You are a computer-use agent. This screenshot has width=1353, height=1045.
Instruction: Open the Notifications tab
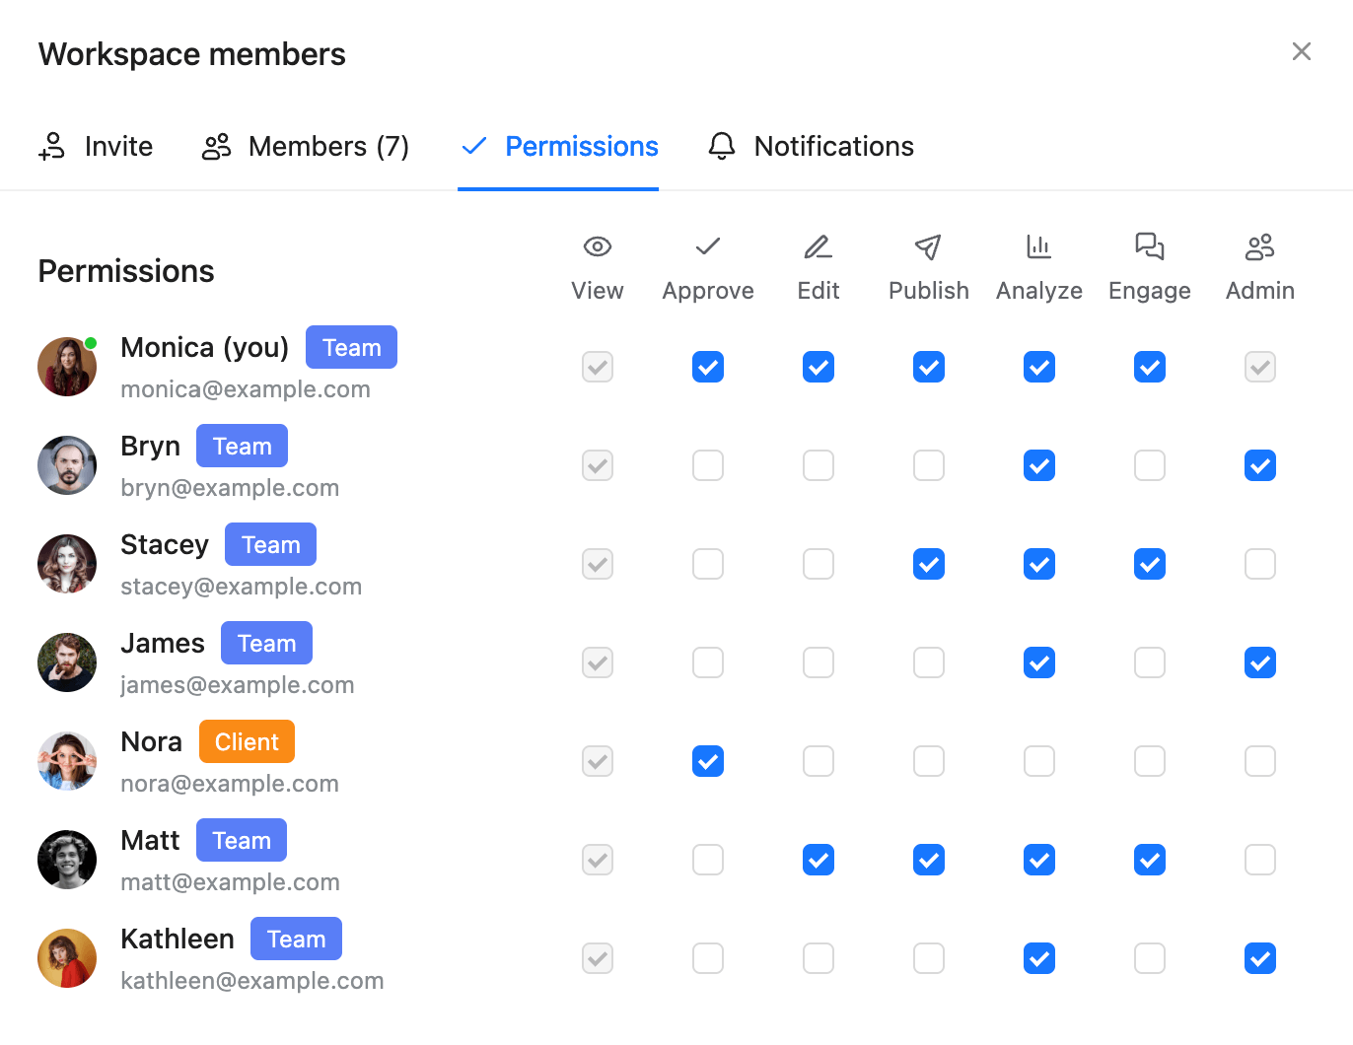(x=833, y=146)
